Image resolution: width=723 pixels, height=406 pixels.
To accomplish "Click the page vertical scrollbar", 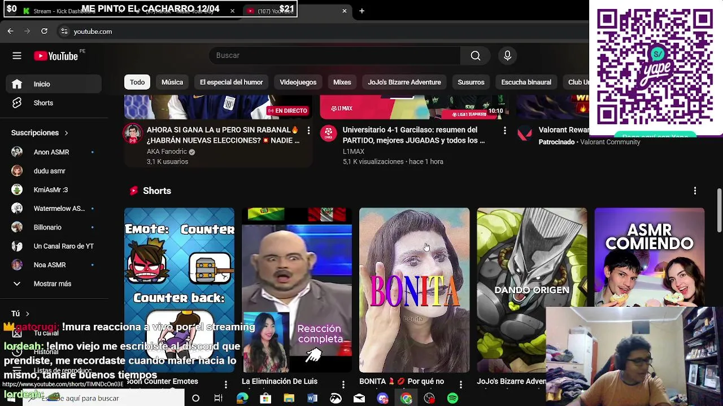I will tap(720, 210).
